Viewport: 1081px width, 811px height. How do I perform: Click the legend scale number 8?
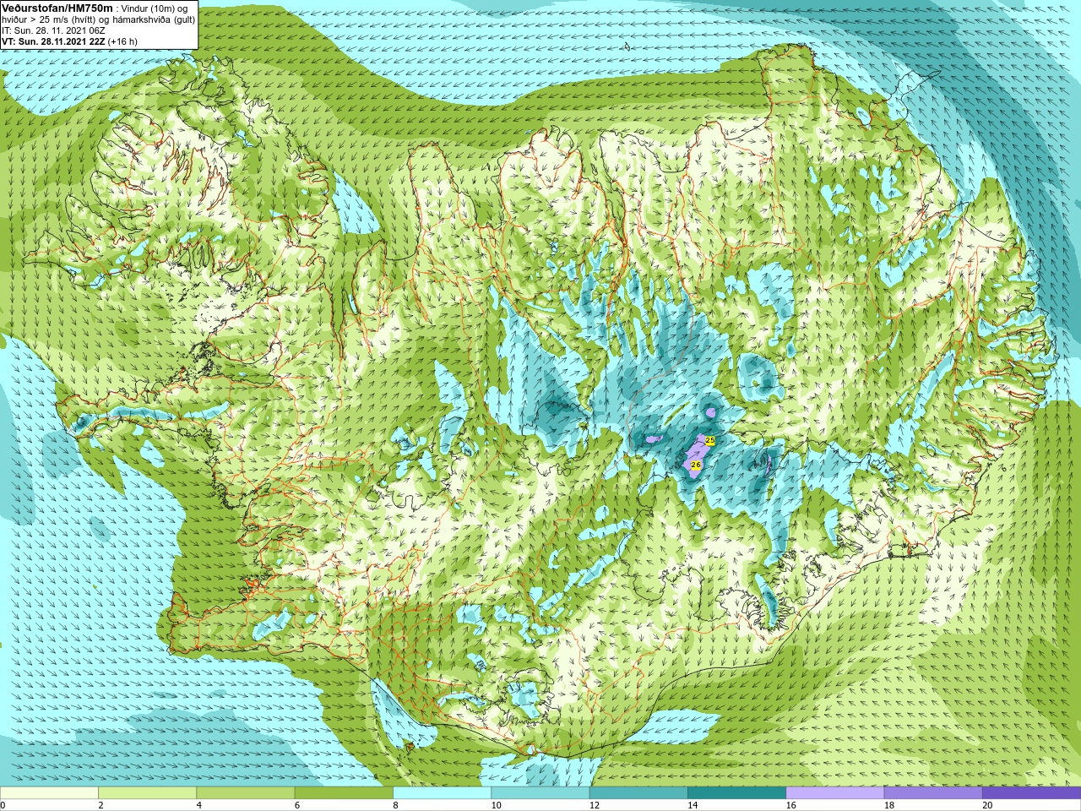[x=395, y=805]
